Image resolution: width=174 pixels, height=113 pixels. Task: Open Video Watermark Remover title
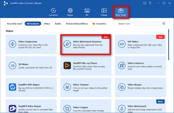(x=87, y=42)
